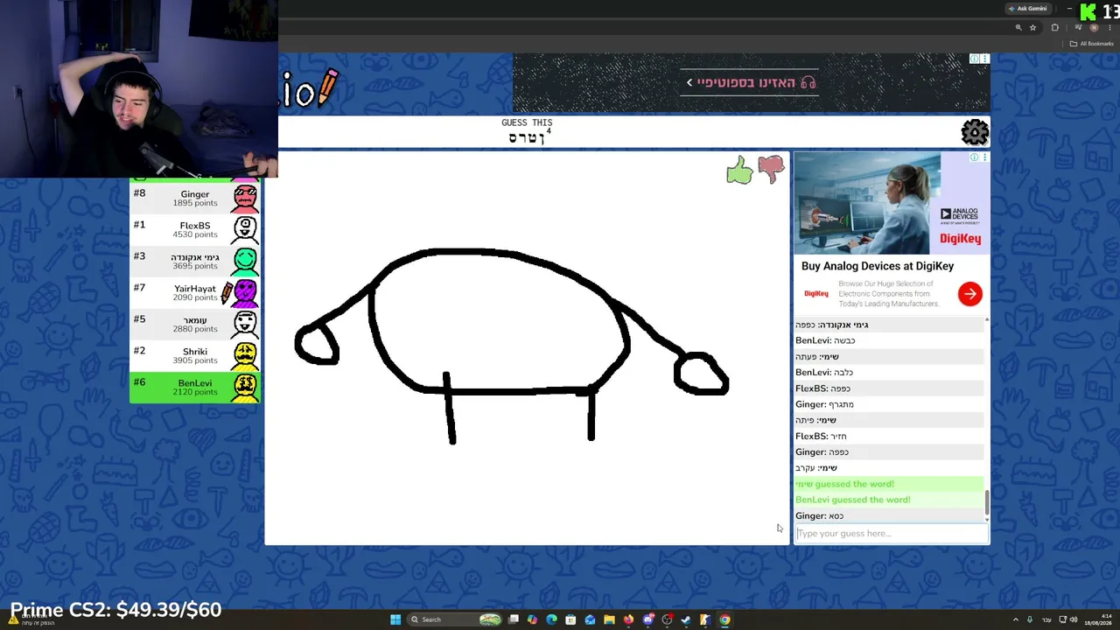
Task: Open the game settings gear
Action: tap(975, 132)
